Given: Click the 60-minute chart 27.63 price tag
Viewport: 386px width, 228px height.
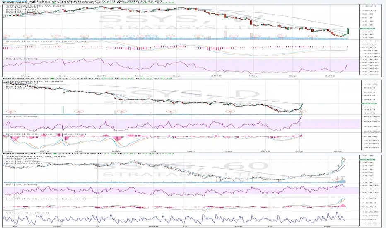Looking at the screenshot, I should pos(367,160).
